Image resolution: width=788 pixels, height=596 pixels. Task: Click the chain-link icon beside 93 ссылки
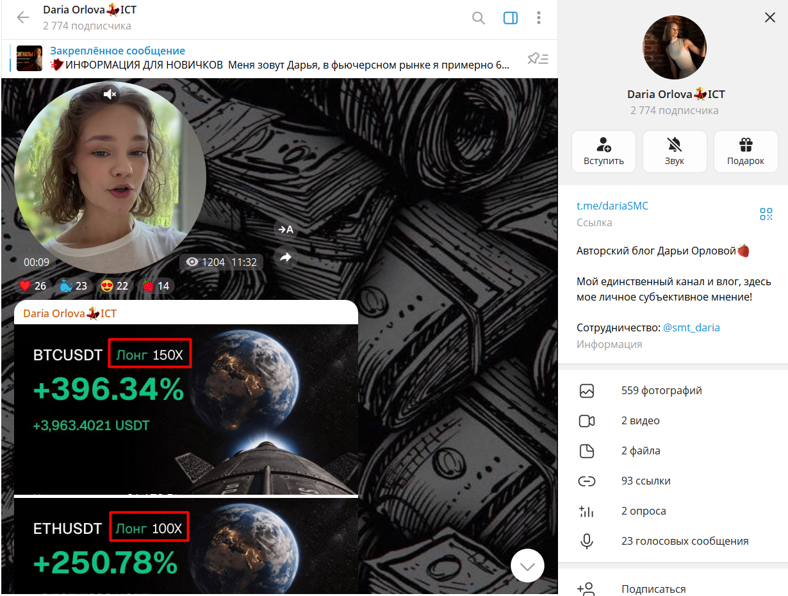tap(587, 481)
